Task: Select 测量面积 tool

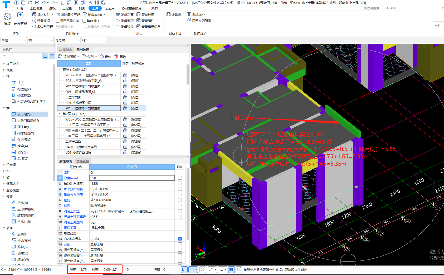Action: pos(125,21)
